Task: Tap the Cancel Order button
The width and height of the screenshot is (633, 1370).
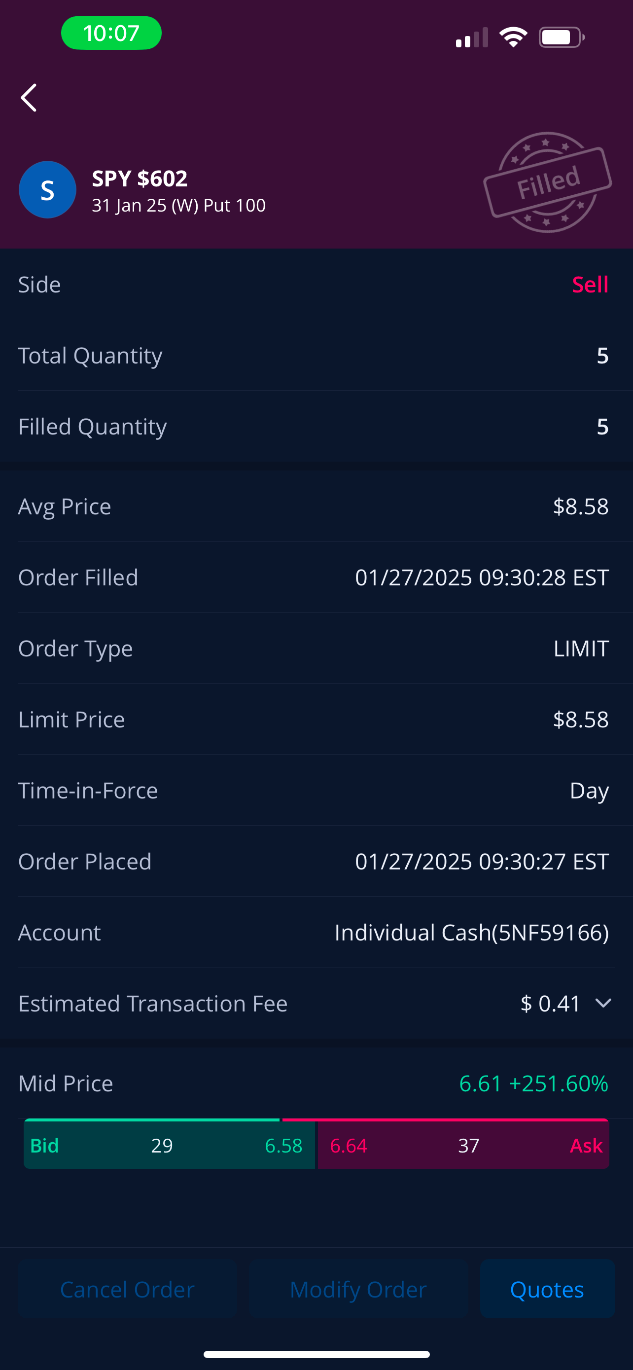Action: (128, 1289)
